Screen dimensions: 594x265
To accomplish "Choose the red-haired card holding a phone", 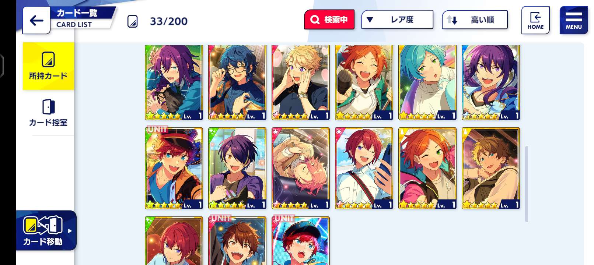I will coord(364,168).
